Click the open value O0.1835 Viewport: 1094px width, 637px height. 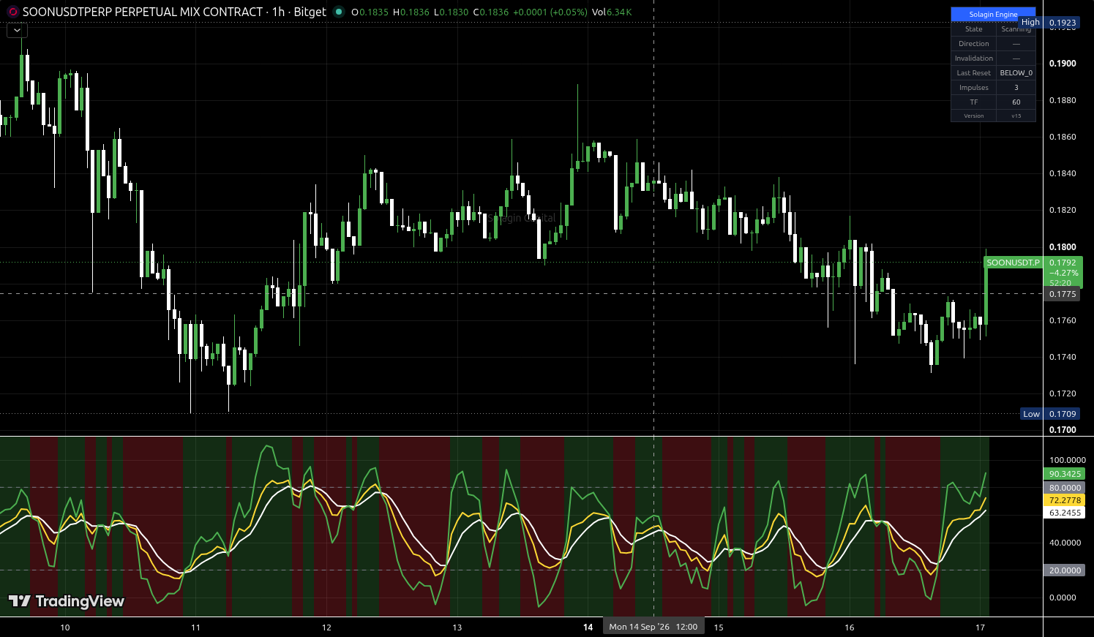(x=370, y=12)
